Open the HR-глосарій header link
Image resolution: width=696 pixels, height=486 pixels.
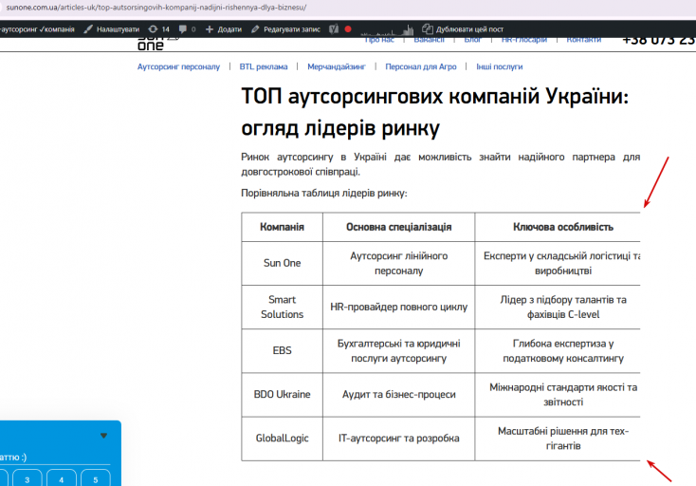coord(523,40)
